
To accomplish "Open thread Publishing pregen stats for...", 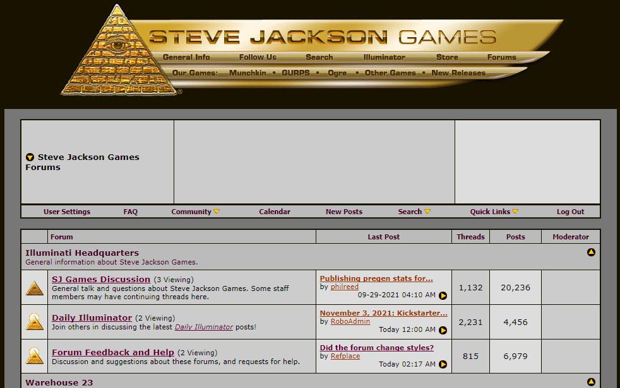I will click(376, 278).
